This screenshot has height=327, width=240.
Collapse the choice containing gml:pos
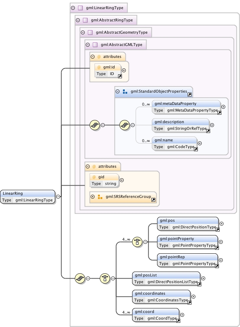tap(145, 242)
